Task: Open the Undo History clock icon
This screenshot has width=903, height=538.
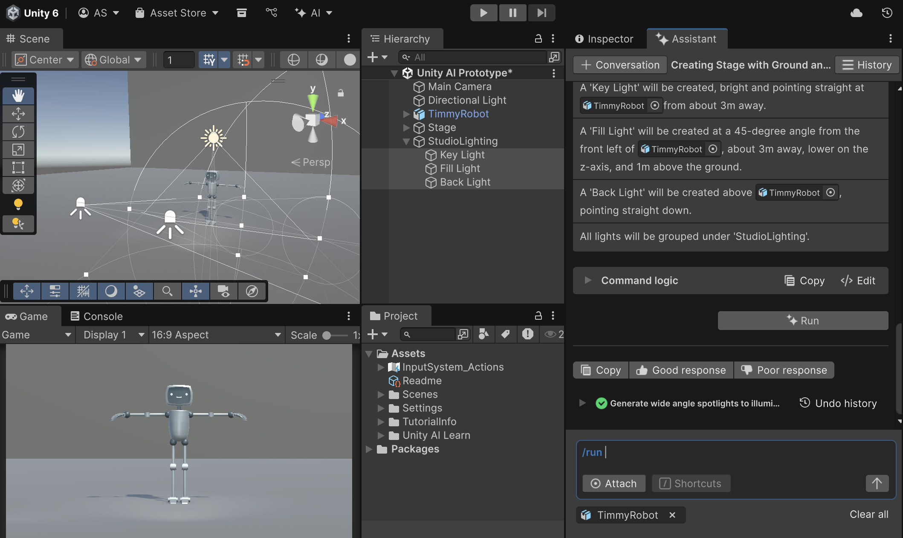Action: click(887, 13)
